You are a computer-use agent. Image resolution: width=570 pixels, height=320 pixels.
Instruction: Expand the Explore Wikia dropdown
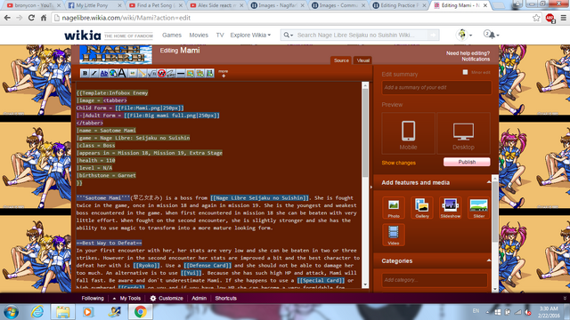coord(250,36)
